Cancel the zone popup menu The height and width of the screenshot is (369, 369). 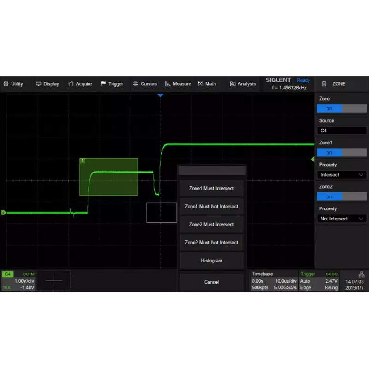tap(211, 282)
